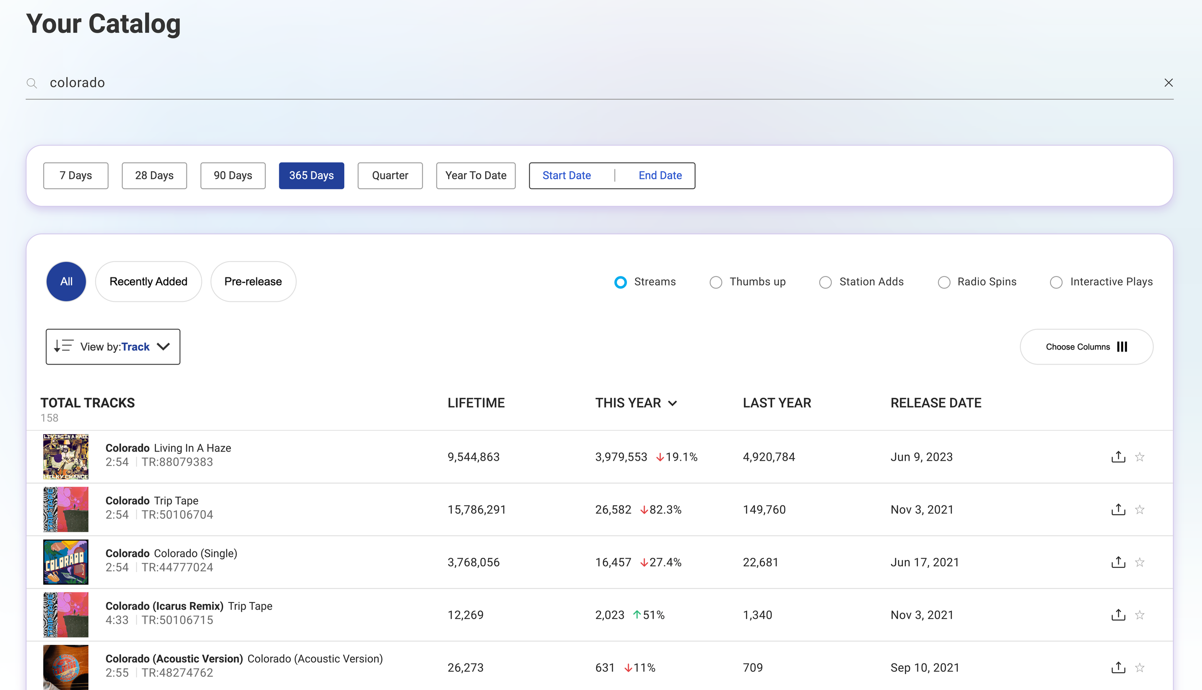
Task: Switch to the Pre-release tab
Action: [x=253, y=282]
